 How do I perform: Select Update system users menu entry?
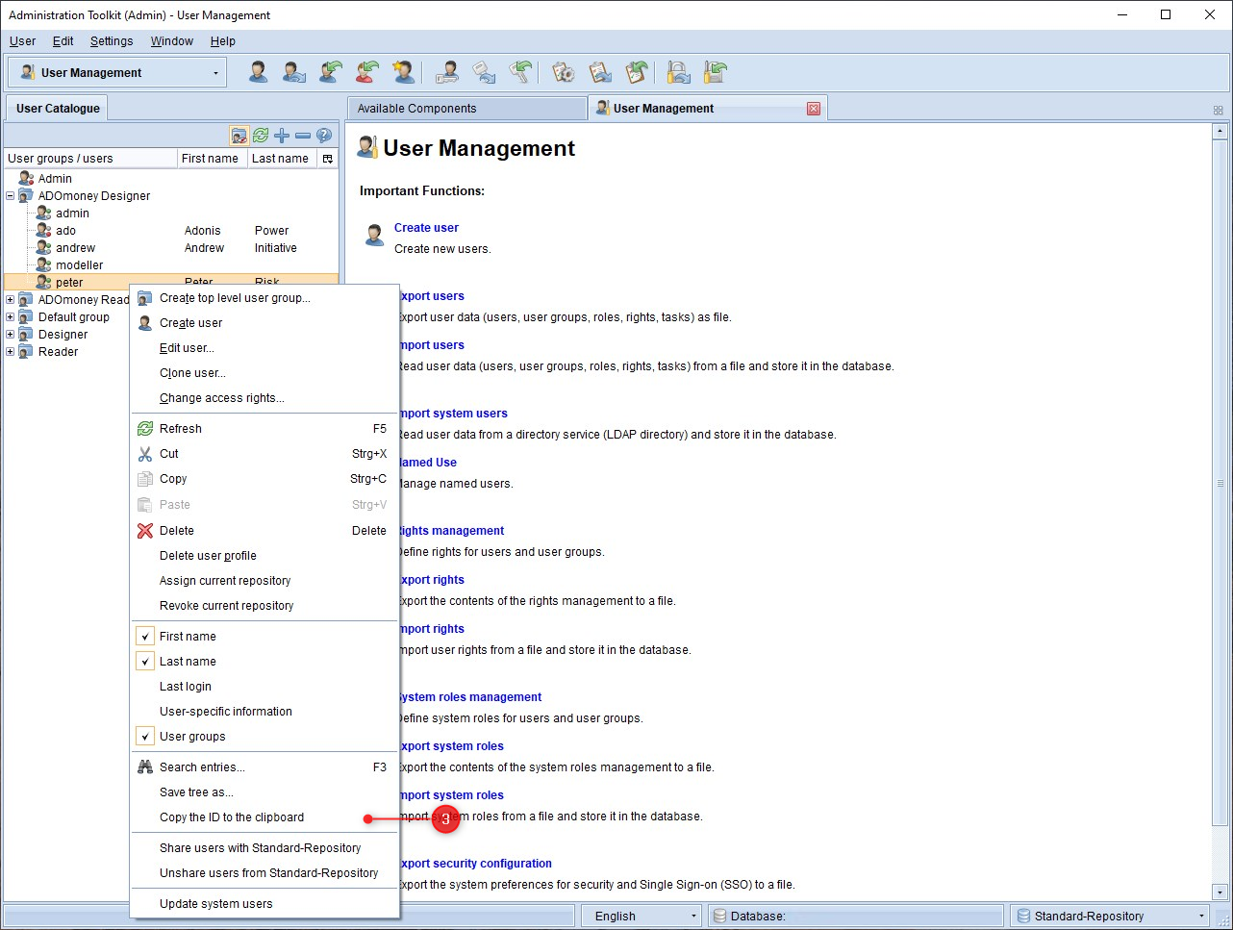pyautogui.click(x=264, y=904)
